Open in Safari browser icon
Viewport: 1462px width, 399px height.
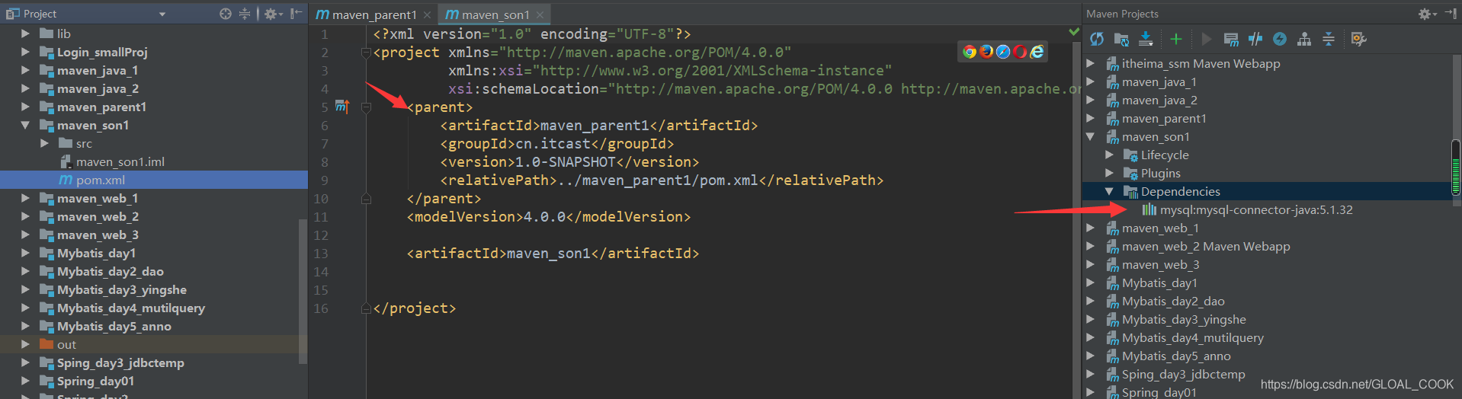[1003, 52]
